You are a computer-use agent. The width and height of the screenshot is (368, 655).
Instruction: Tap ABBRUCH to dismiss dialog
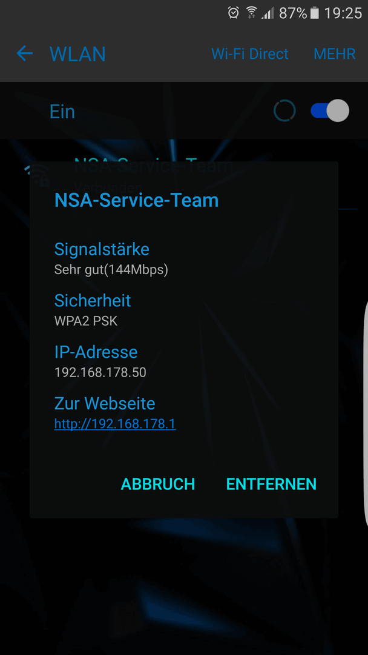point(158,484)
